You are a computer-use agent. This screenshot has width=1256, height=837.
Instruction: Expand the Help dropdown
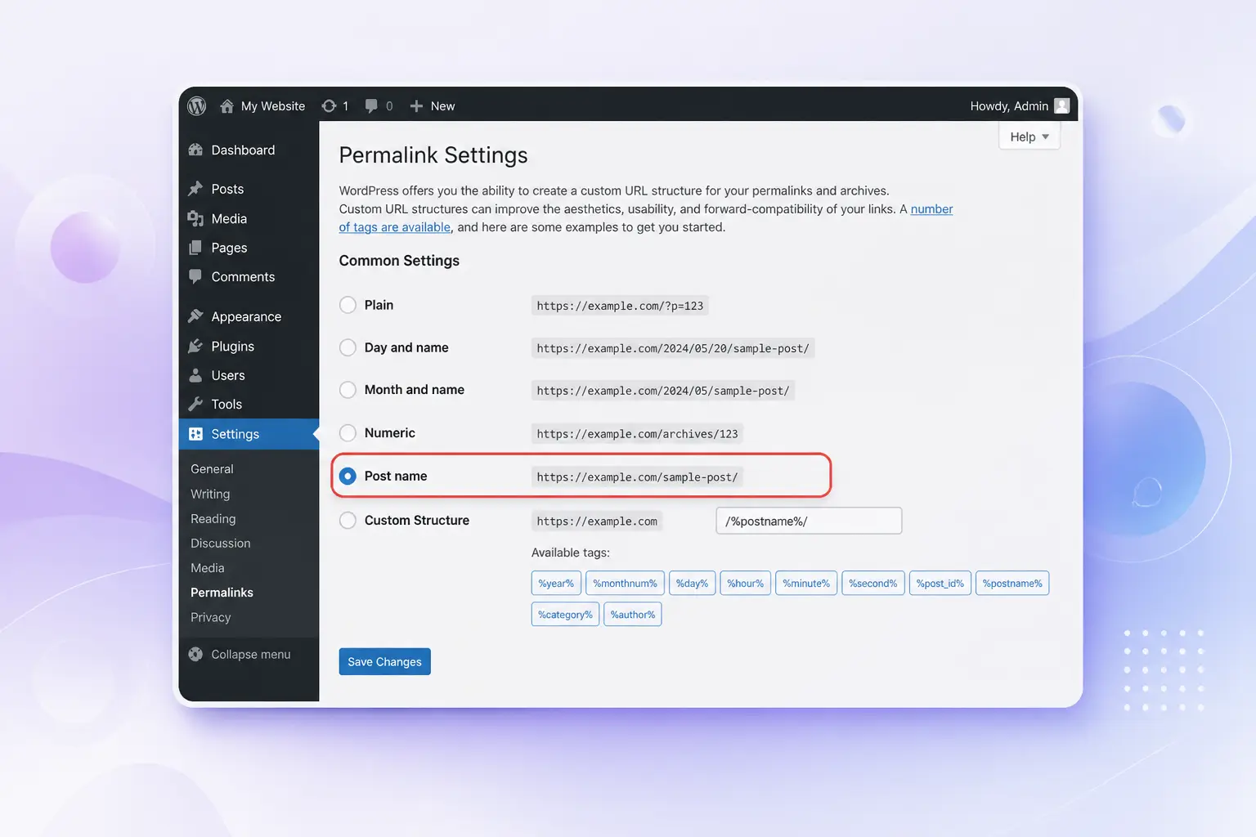pos(1029,137)
